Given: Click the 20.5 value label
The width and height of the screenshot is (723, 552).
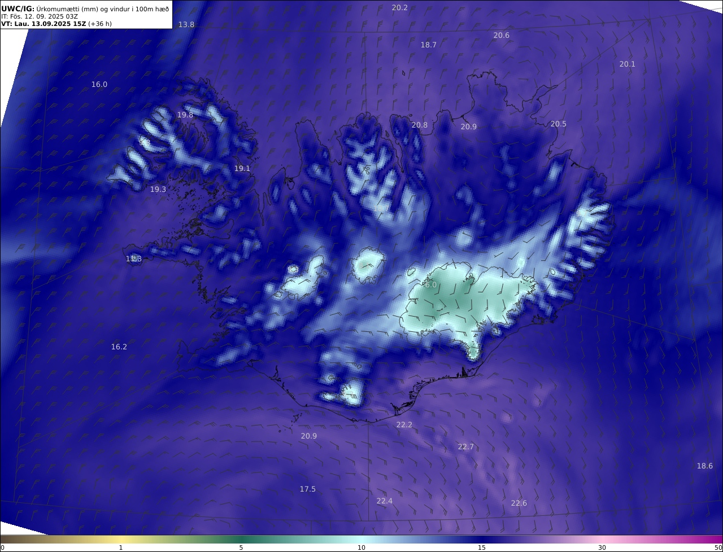Looking at the screenshot, I should click(559, 124).
